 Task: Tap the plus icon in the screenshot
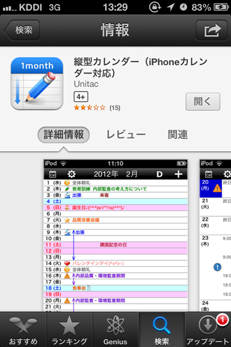179,174
